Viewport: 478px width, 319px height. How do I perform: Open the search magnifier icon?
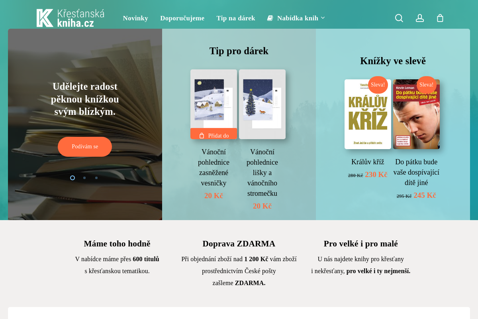click(x=399, y=18)
